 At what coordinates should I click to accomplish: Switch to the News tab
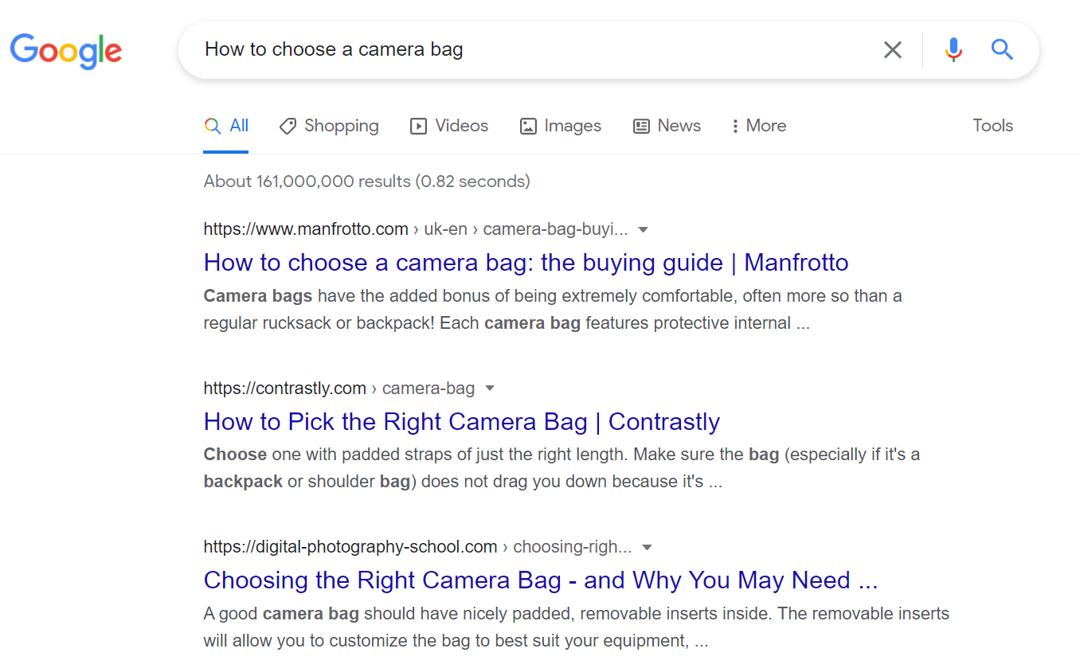(x=667, y=126)
